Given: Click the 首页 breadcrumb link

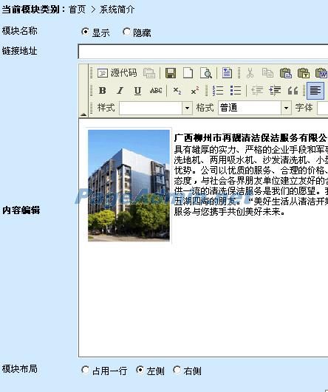Looking at the screenshot, I should point(77,10).
